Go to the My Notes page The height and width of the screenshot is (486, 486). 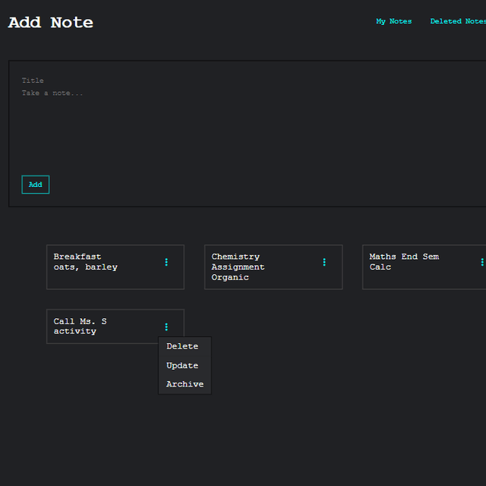pyautogui.click(x=393, y=21)
